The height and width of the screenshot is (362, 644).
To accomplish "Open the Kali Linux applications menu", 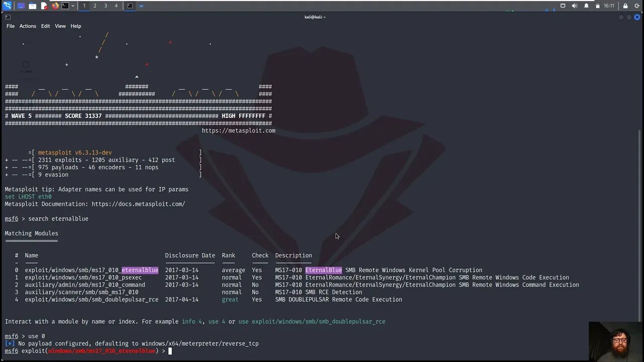I will pyautogui.click(x=7, y=6).
